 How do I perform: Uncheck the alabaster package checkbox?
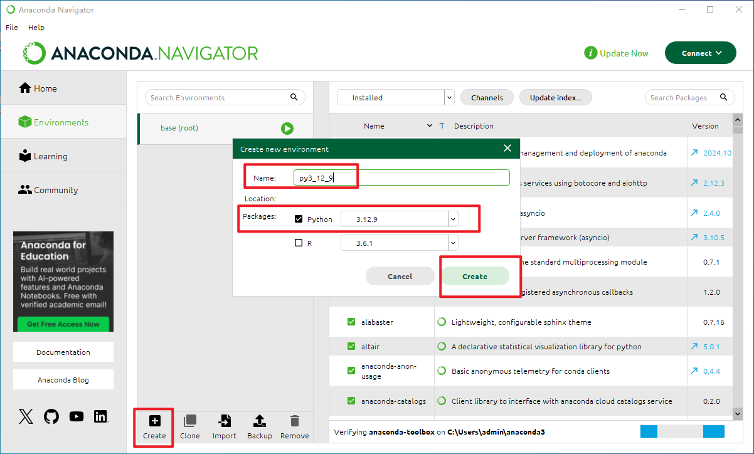pos(351,322)
